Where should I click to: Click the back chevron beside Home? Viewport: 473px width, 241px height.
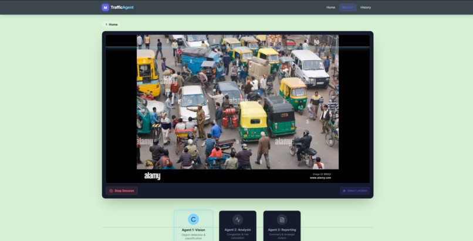click(106, 25)
